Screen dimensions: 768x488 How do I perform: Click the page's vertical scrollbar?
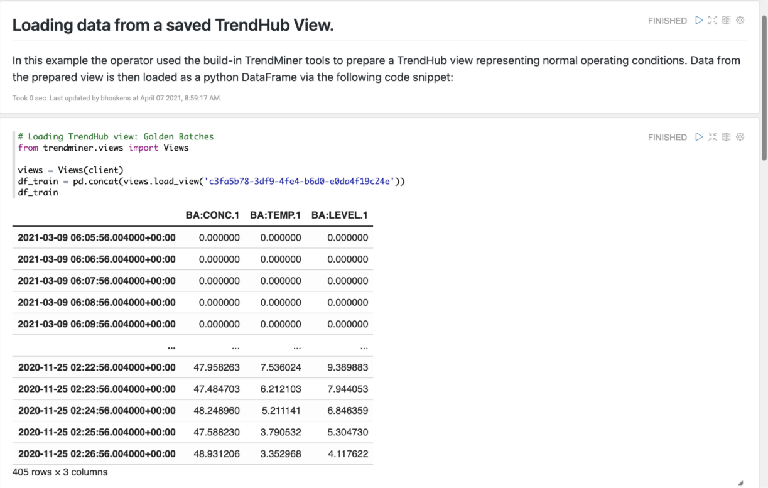coord(764,88)
